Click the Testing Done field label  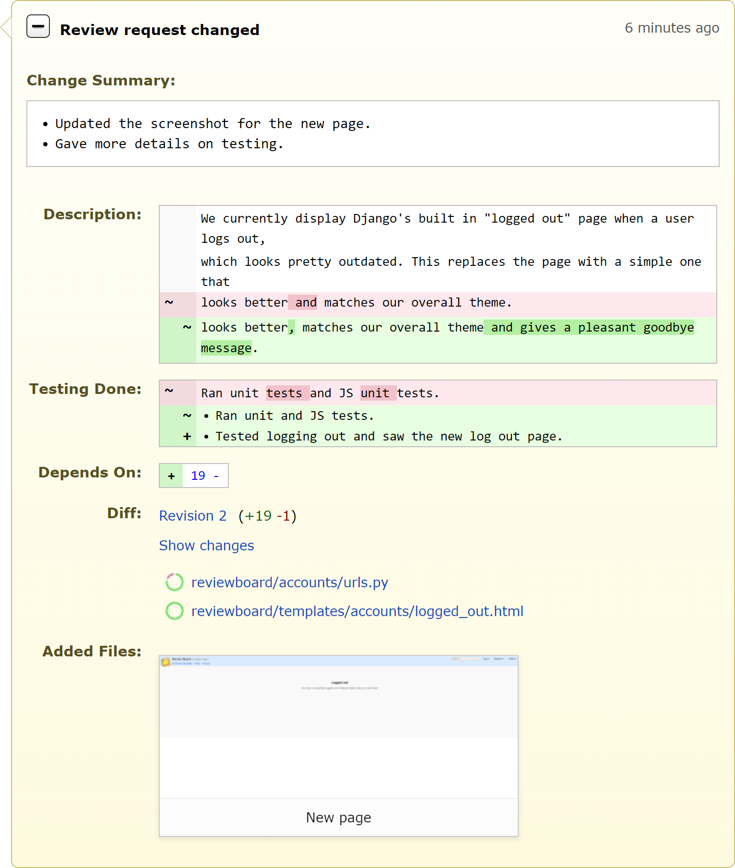(85, 389)
